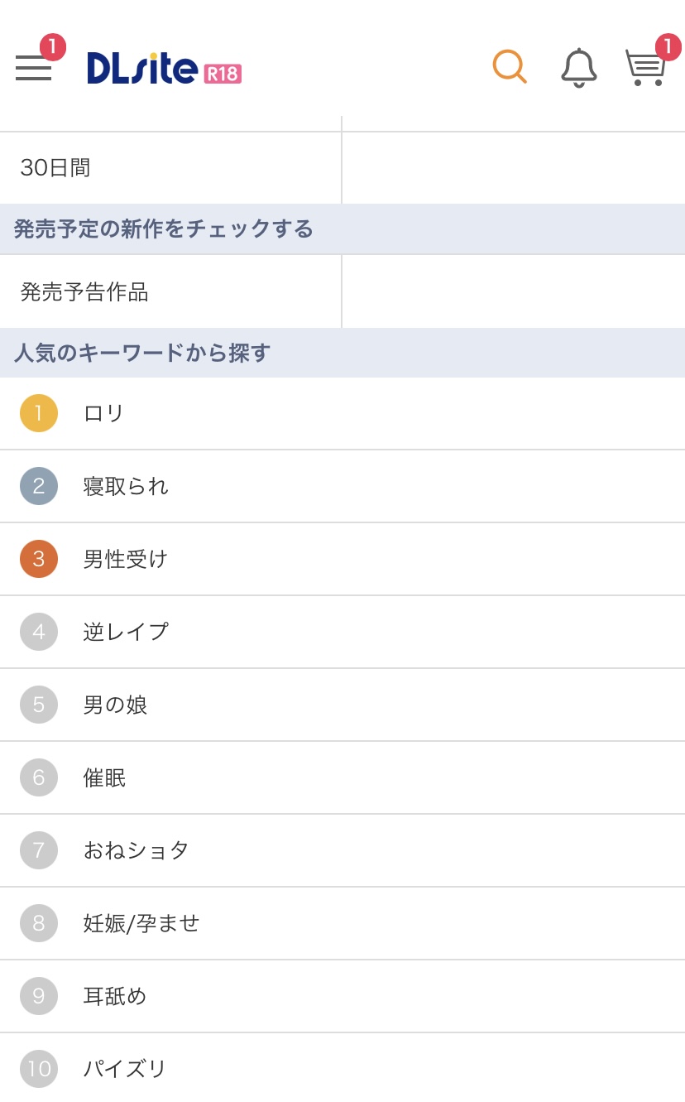The width and height of the screenshot is (685, 1102).
Task: Choose the 耳舐め keyword
Action: click(115, 996)
